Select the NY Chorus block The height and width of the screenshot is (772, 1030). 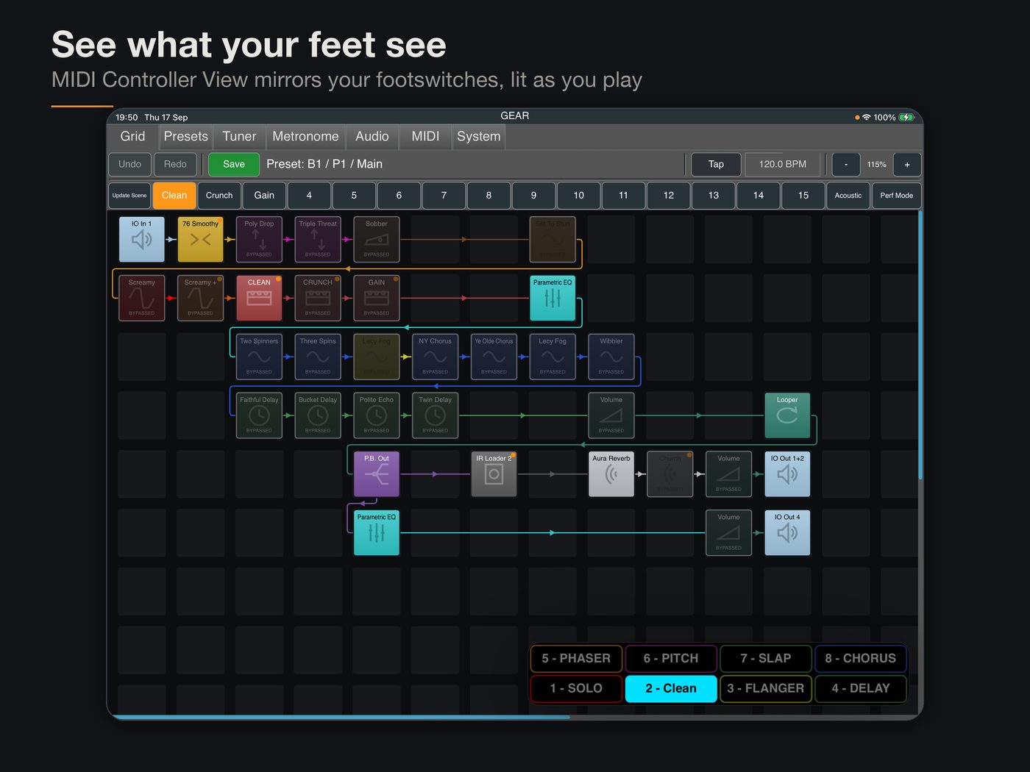436,357
